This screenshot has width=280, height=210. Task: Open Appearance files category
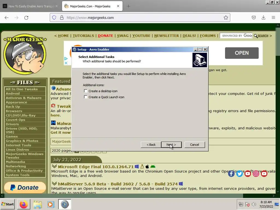(x=16, y=102)
